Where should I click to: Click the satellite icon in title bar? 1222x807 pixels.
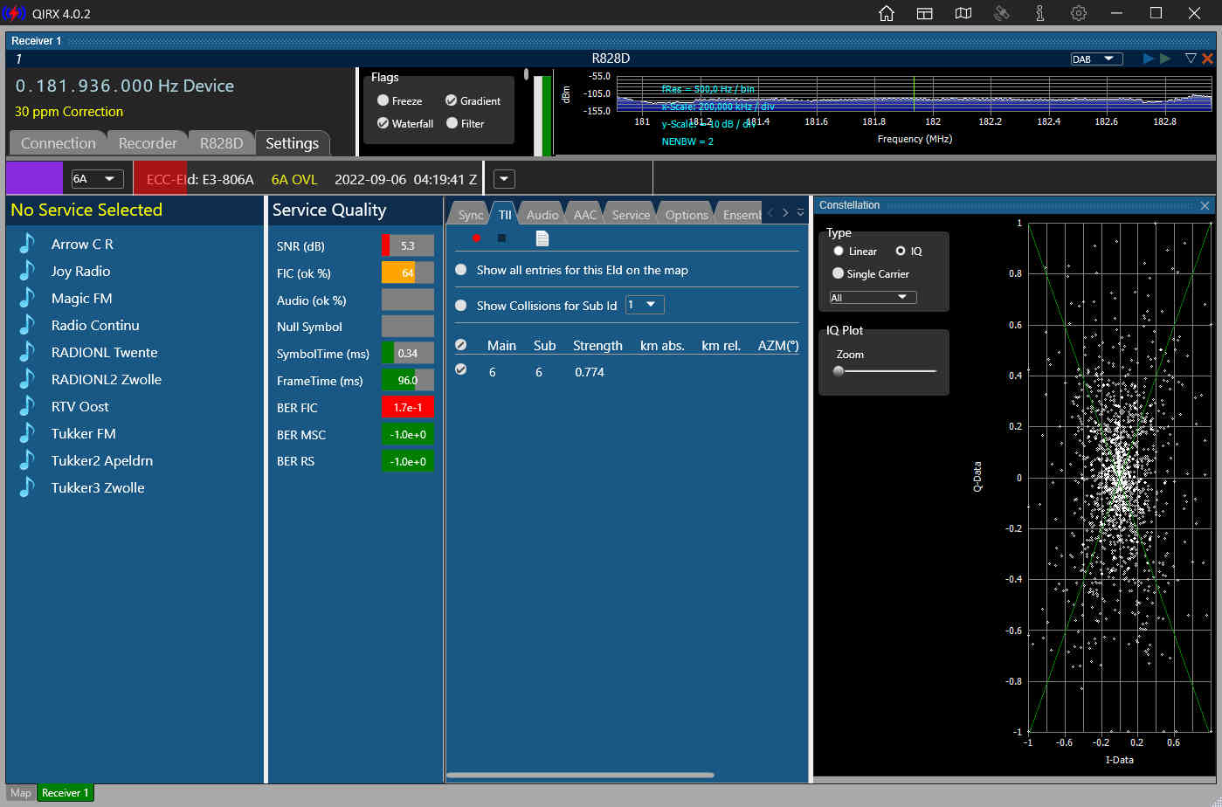pos(1002,13)
